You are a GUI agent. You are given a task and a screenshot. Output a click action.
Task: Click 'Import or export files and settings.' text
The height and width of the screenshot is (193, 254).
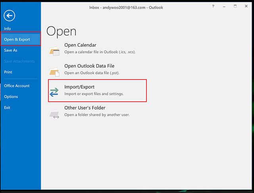(x=94, y=94)
